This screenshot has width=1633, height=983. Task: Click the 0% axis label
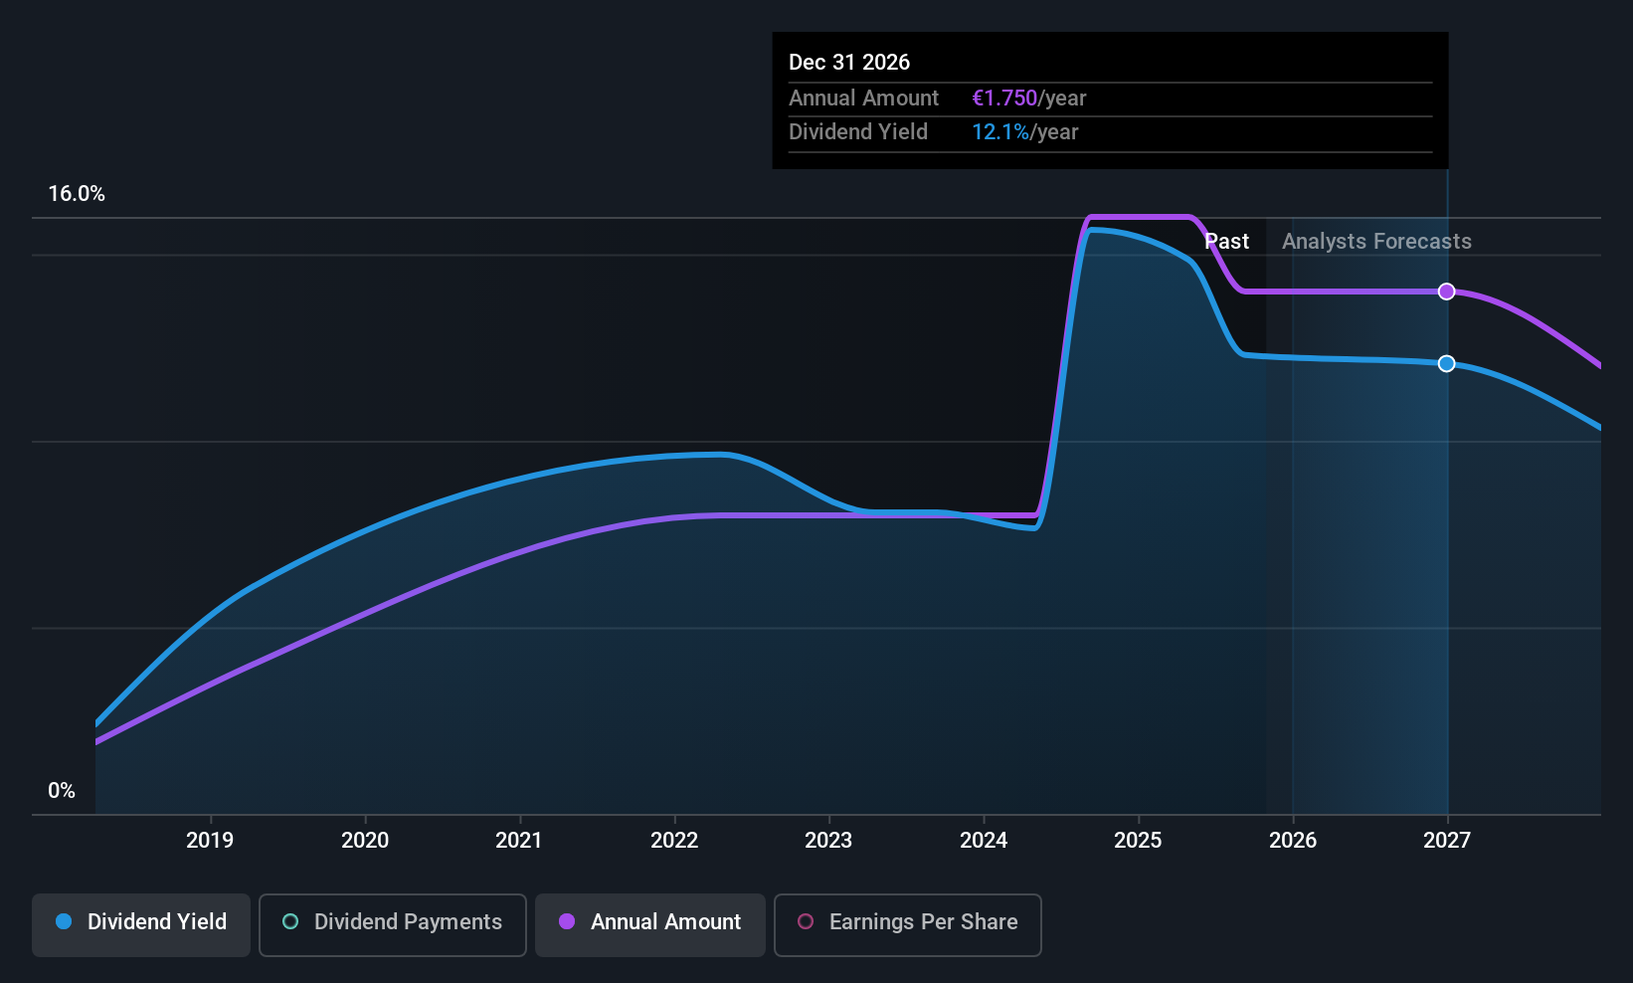[61, 790]
